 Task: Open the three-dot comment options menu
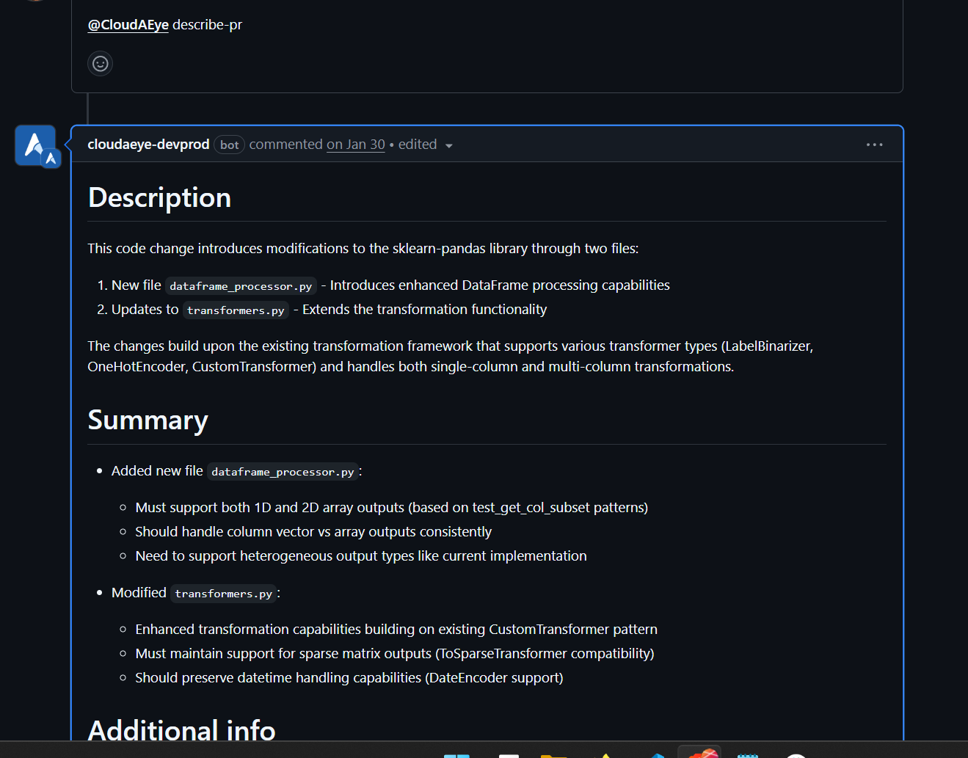pos(874,145)
